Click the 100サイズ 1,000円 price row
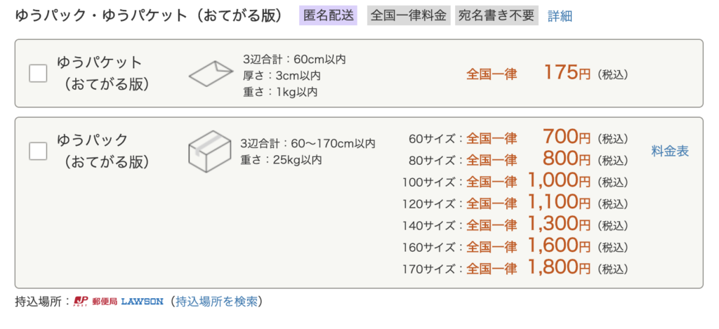719x329 pixels. click(x=515, y=180)
